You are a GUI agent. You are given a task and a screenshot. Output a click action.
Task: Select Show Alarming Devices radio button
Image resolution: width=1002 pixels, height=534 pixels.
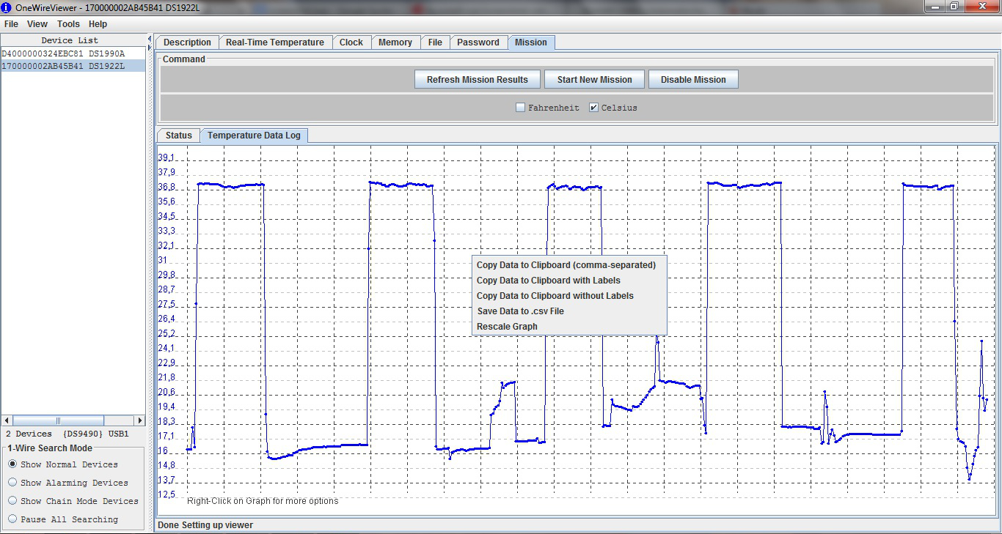click(x=12, y=483)
